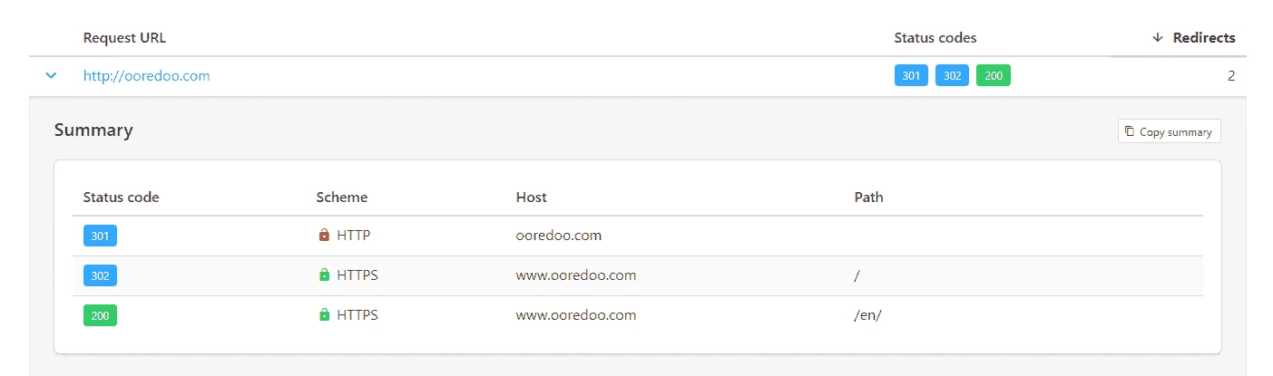Click the ooredoo.com host in 301 row

pyautogui.click(x=559, y=236)
